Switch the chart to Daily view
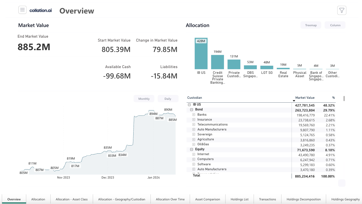This screenshot has width=362, height=204. (x=168, y=99)
